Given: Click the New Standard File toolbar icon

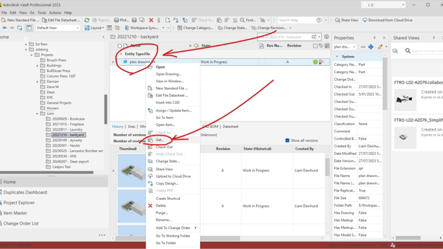Looking at the screenshot, I should (x=3, y=20).
